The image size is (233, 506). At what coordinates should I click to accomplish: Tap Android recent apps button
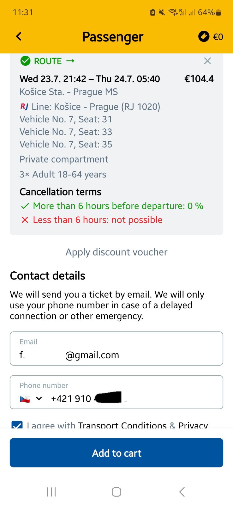coord(51,492)
